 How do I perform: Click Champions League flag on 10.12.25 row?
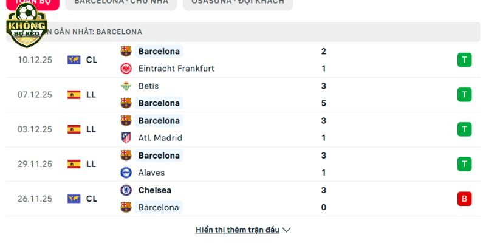tap(74, 60)
